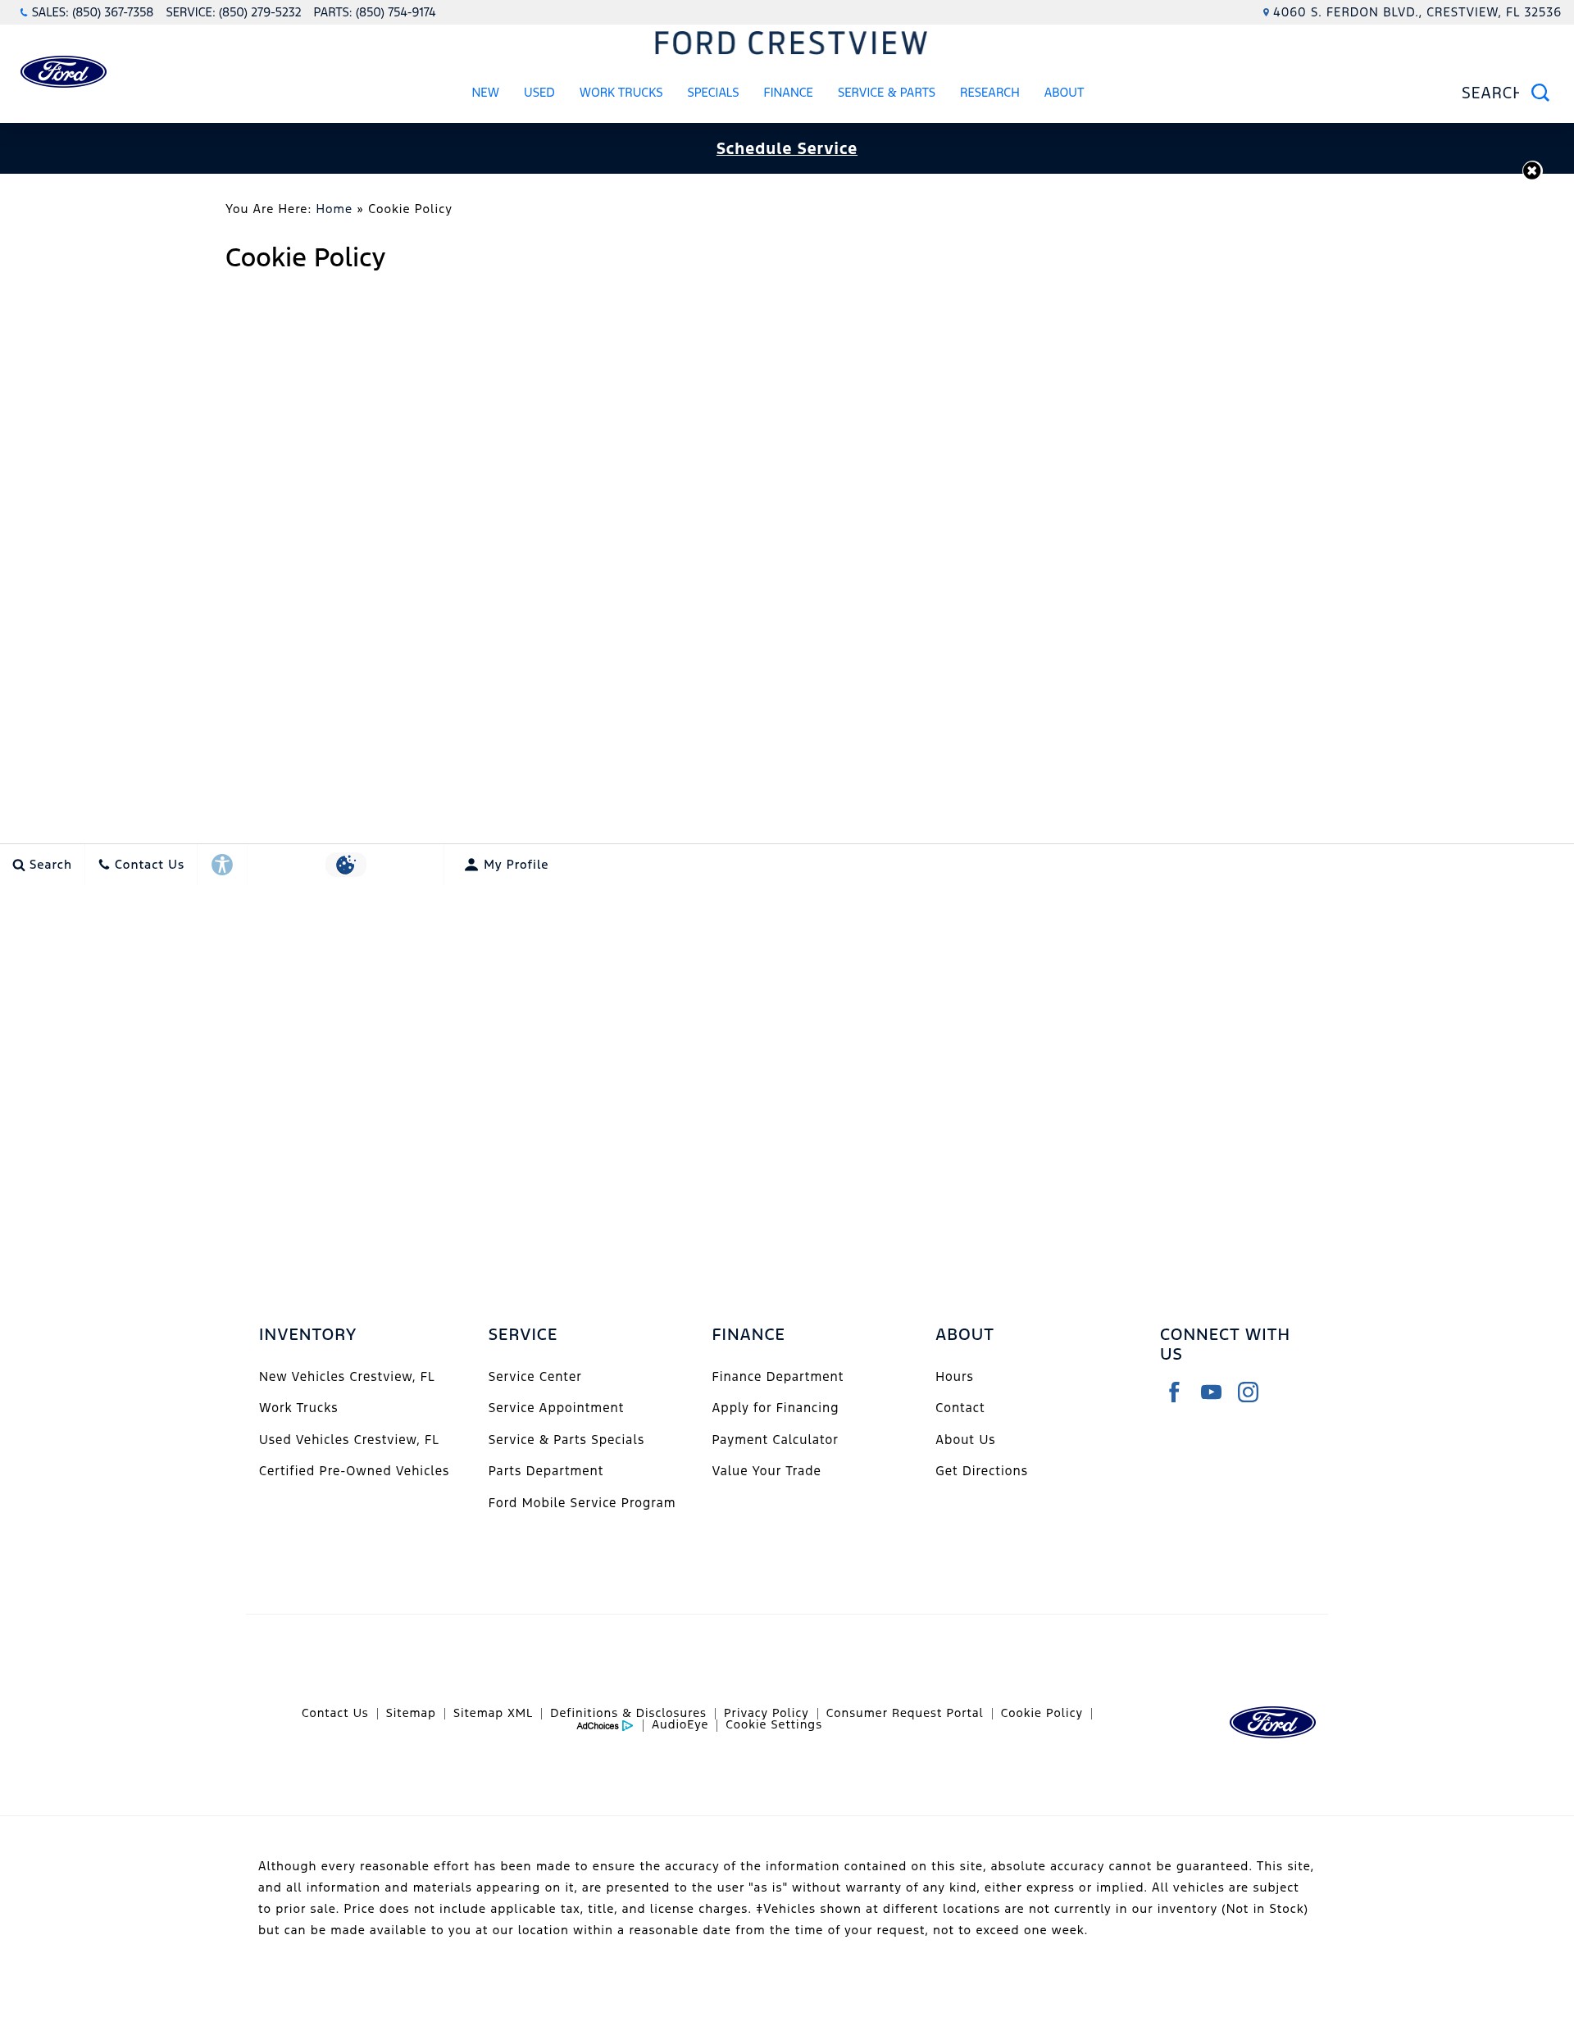Open Ford Mobile Service Program link
1574x2035 pixels.
[x=581, y=1502]
